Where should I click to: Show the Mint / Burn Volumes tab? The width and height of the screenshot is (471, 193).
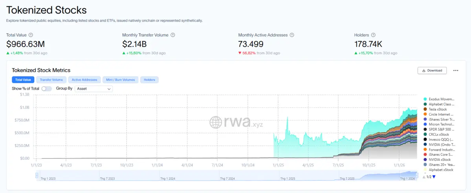[120, 80]
